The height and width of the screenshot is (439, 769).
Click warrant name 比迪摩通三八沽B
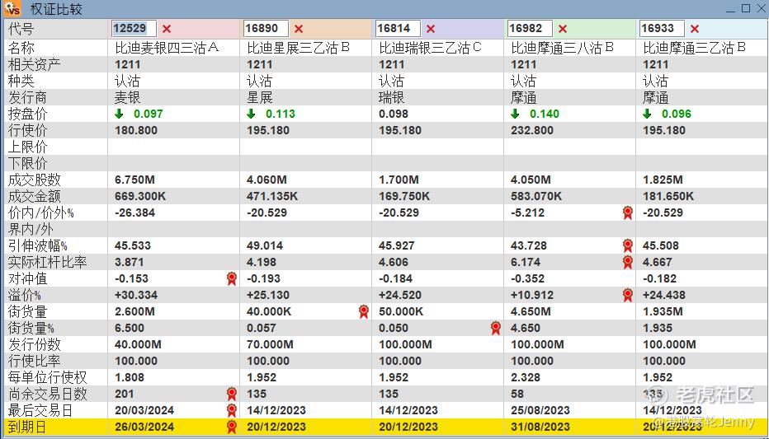(x=562, y=48)
